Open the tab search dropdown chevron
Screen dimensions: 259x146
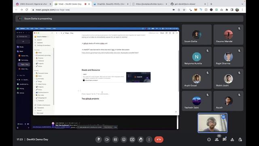(x=242, y=4)
